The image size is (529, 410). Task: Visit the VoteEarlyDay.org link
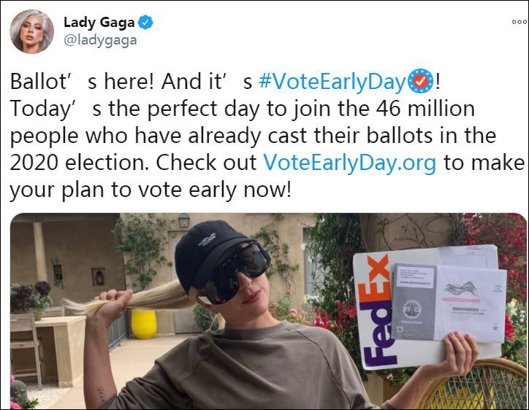349,162
